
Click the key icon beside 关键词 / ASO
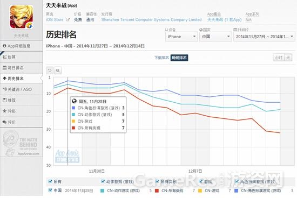[5, 89]
